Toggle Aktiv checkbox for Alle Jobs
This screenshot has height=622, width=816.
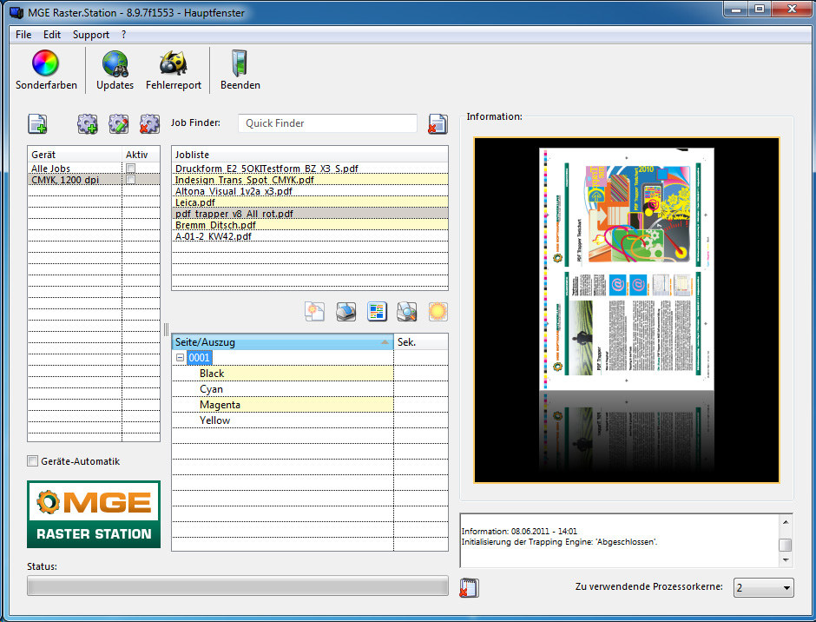click(x=130, y=169)
